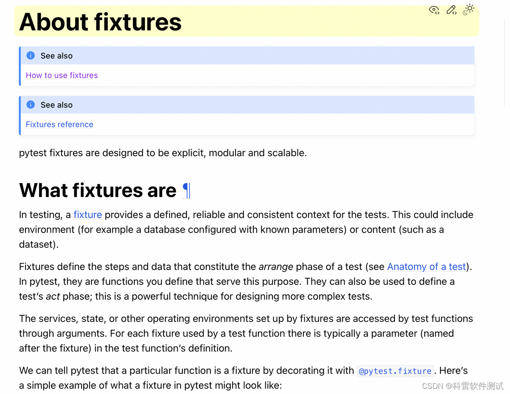
Task: Open the Fixtures reference link
Action: [59, 124]
